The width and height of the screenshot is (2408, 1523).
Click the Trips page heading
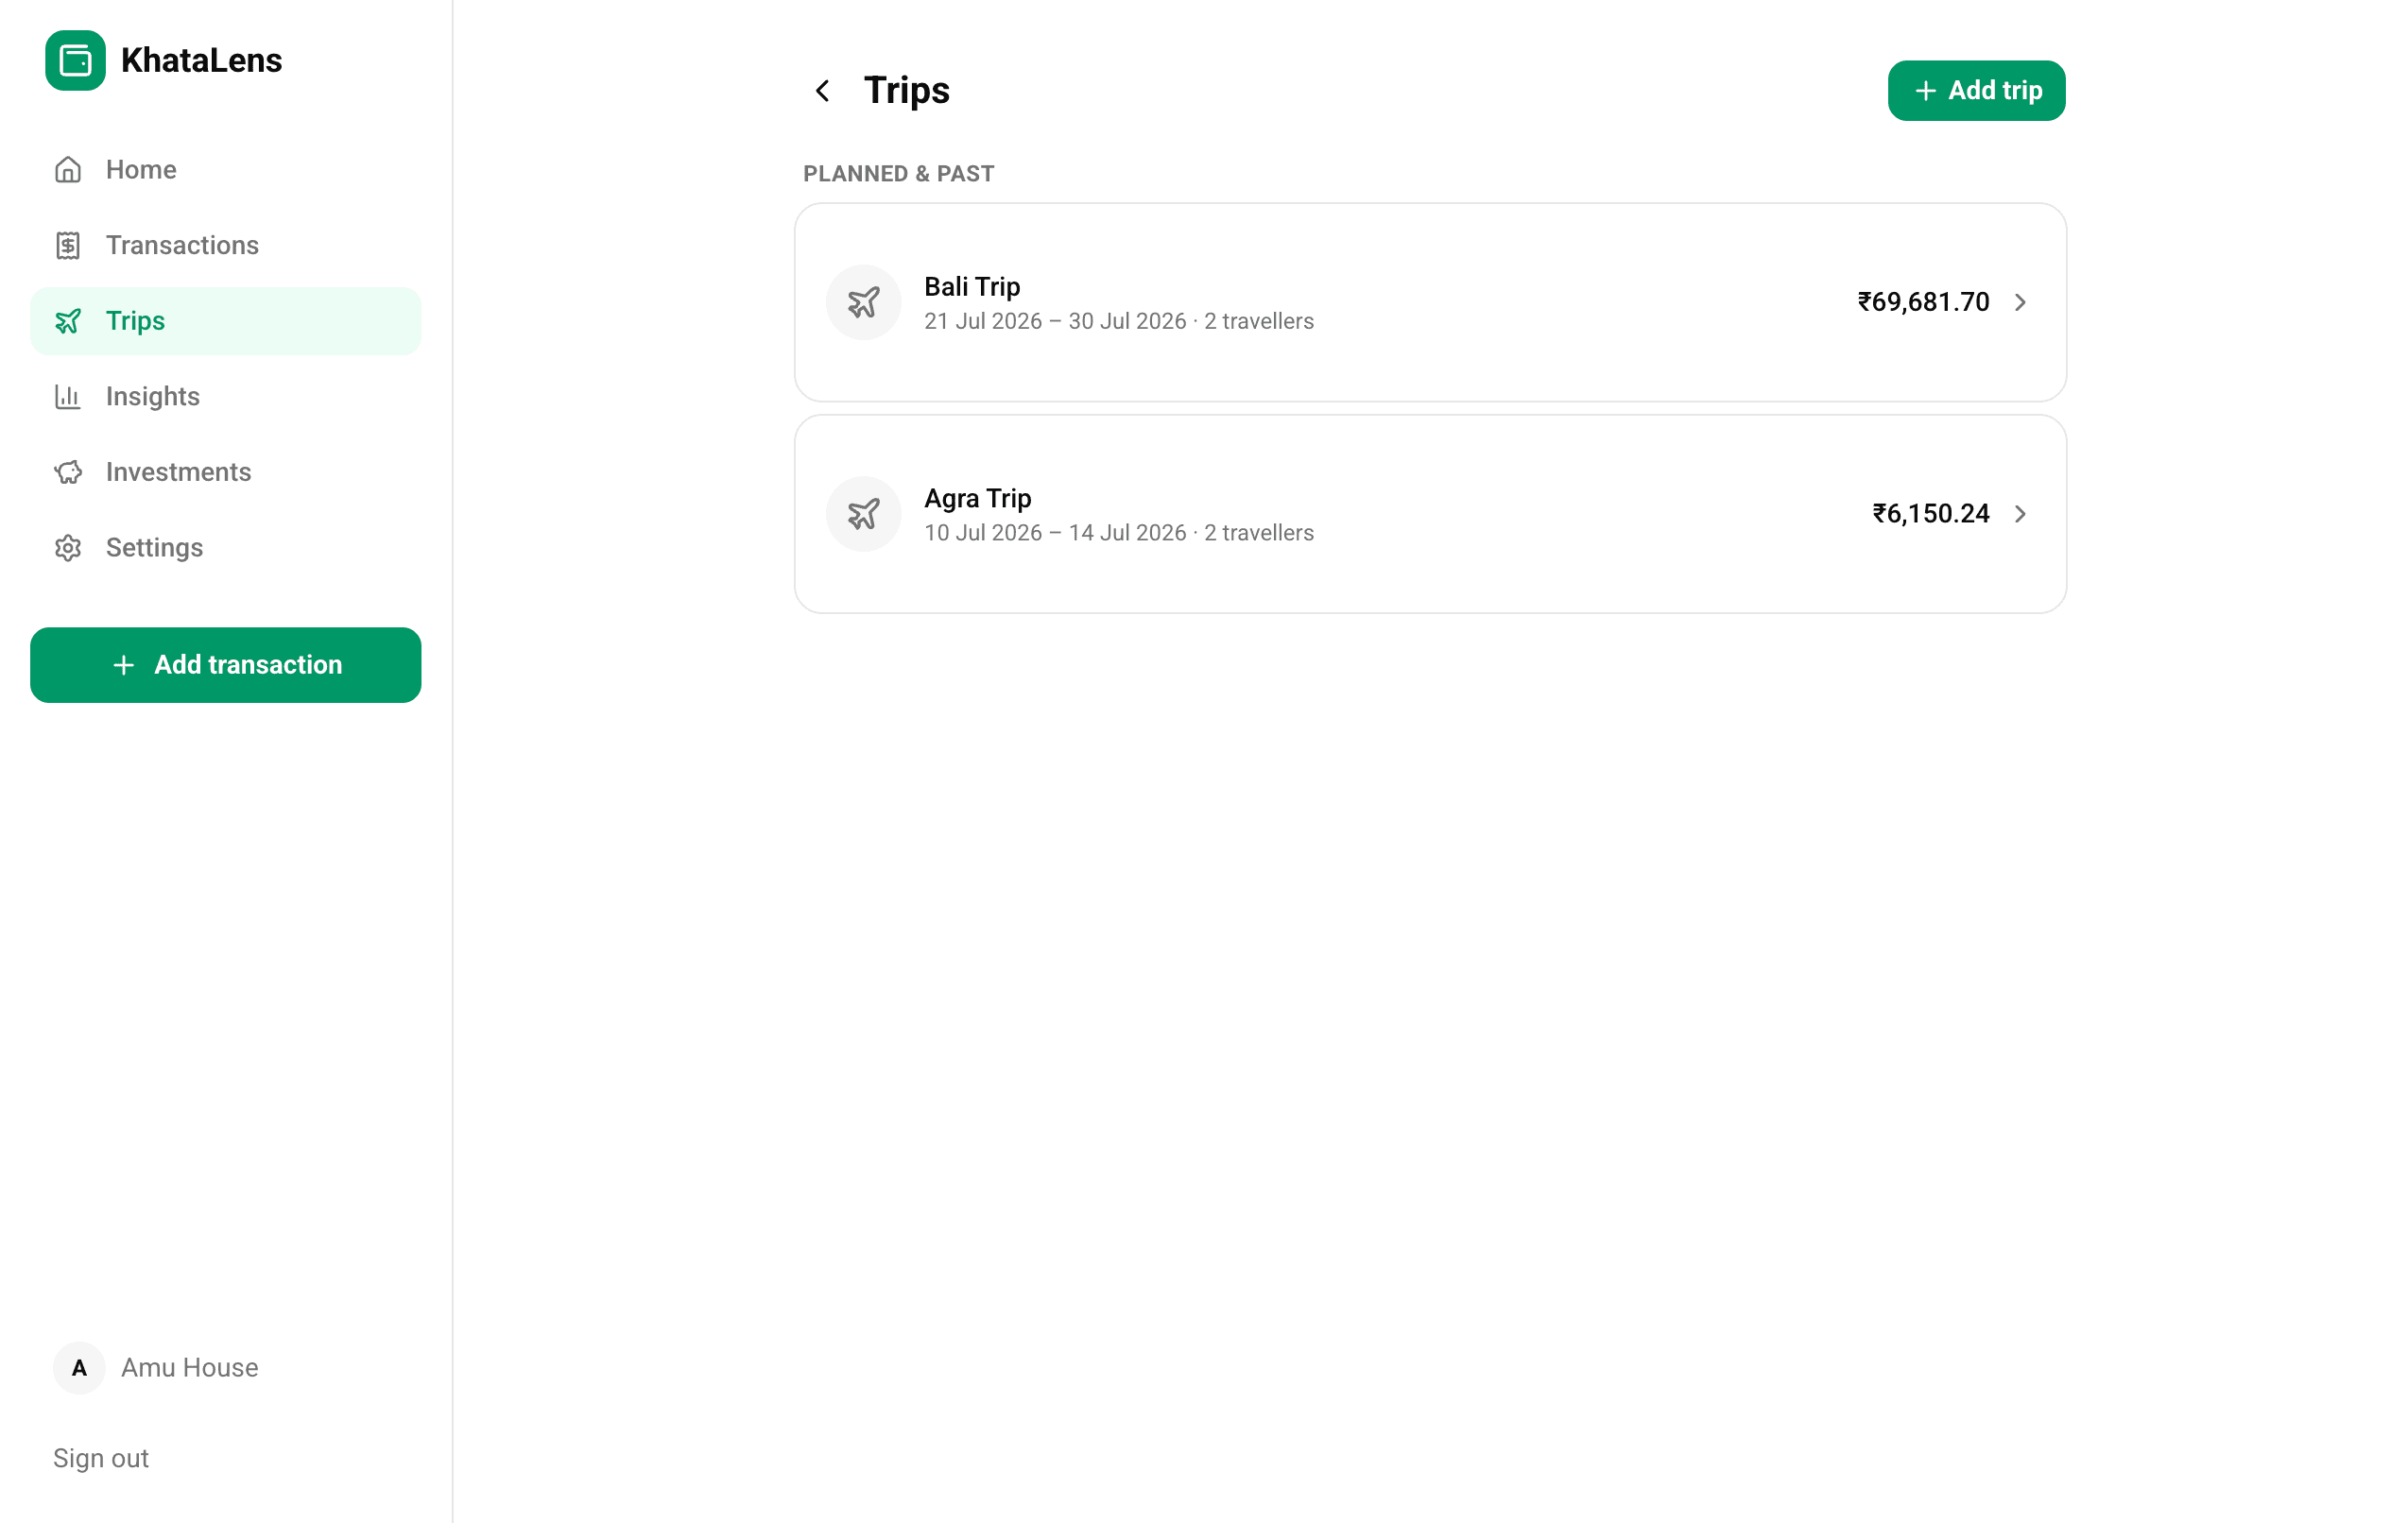(x=907, y=91)
